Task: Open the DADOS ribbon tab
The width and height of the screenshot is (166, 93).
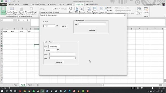Action: click(61, 5)
